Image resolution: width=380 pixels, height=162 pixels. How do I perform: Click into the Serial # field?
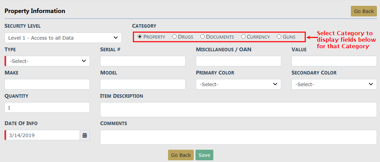click(x=143, y=61)
